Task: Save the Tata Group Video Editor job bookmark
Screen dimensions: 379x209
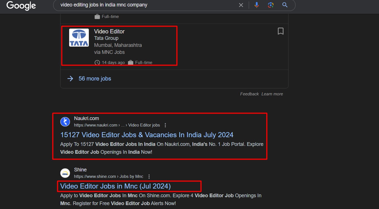Action: click(x=280, y=31)
